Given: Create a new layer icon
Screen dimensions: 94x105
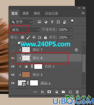Looking at the screenshot, I should (70, 92).
